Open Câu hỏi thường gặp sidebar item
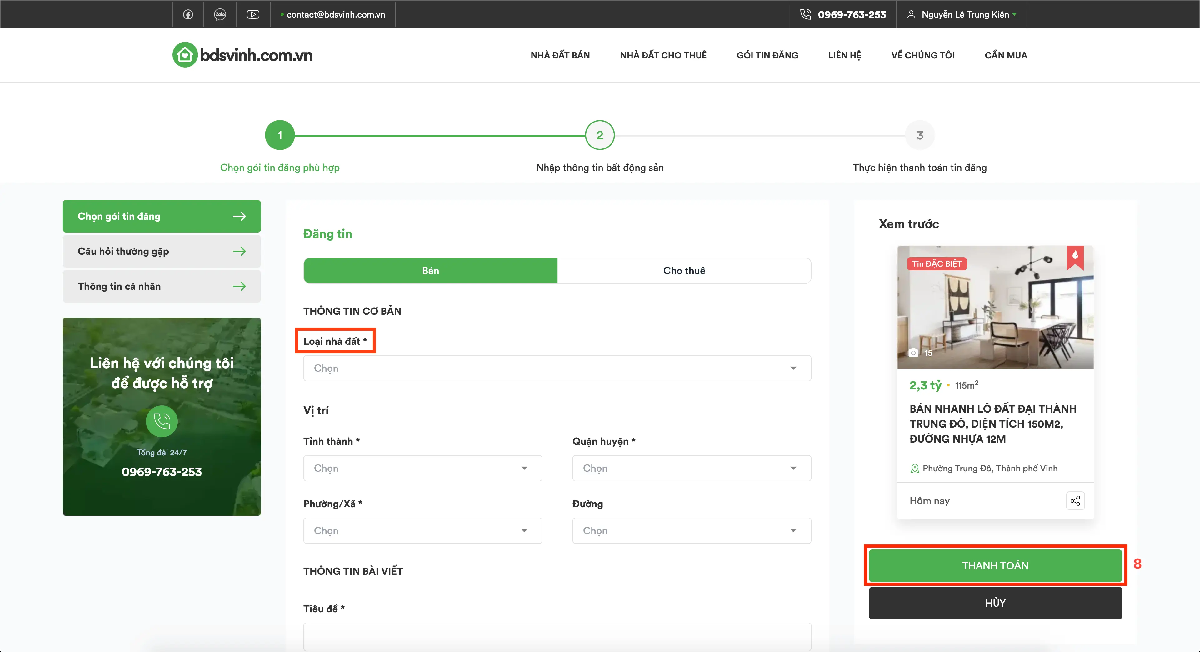 162,251
